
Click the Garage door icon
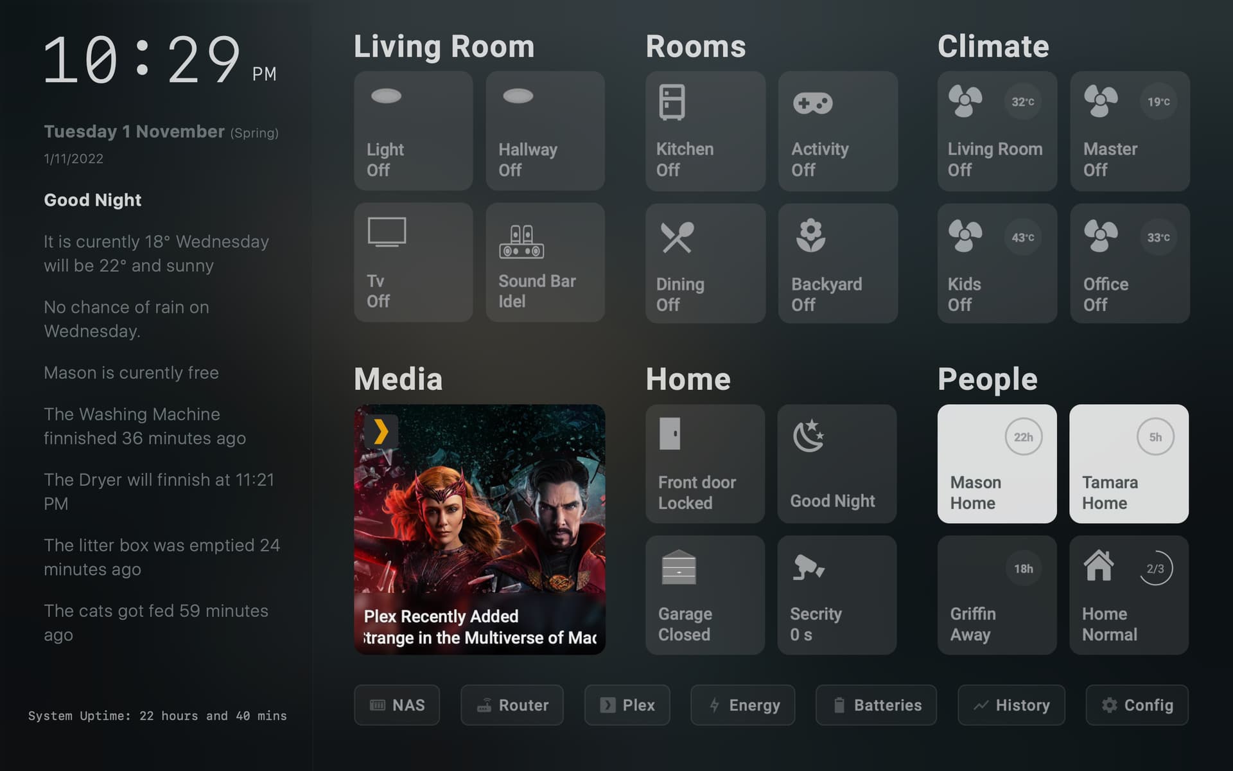679,568
